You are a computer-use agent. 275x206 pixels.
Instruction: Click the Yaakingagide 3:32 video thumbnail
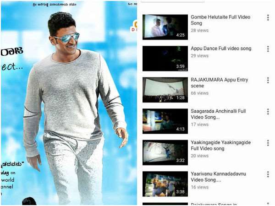click(x=165, y=152)
